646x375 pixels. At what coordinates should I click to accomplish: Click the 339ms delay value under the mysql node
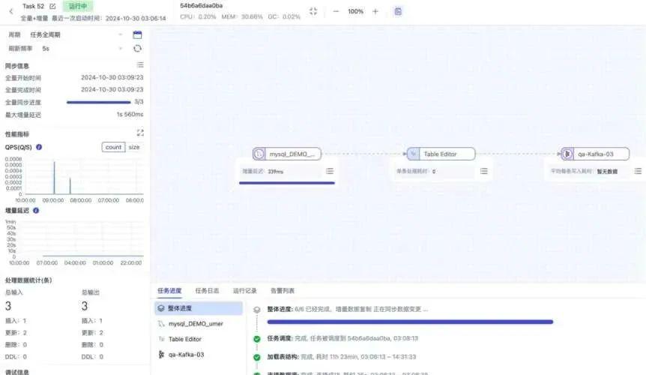click(x=275, y=172)
